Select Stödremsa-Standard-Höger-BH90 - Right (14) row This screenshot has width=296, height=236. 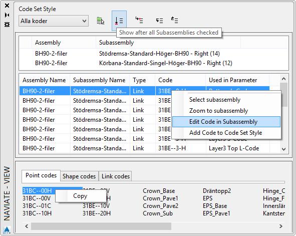(154, 54)
